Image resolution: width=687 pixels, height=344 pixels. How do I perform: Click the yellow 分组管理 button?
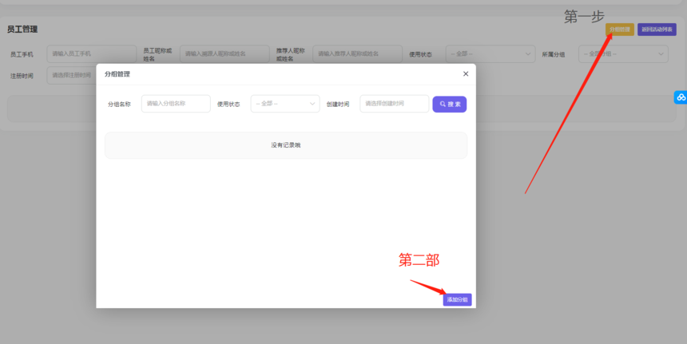coord(620,30)
